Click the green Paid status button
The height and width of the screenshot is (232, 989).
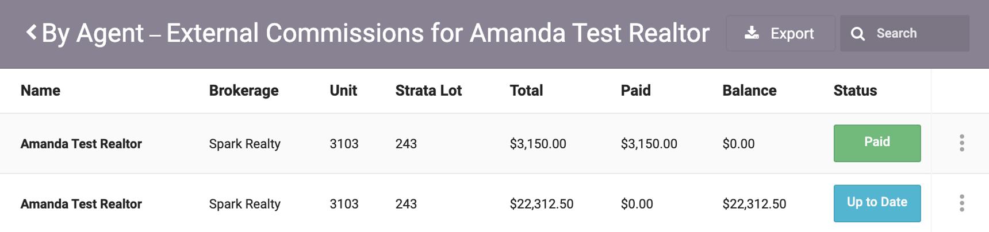point(877,143)
